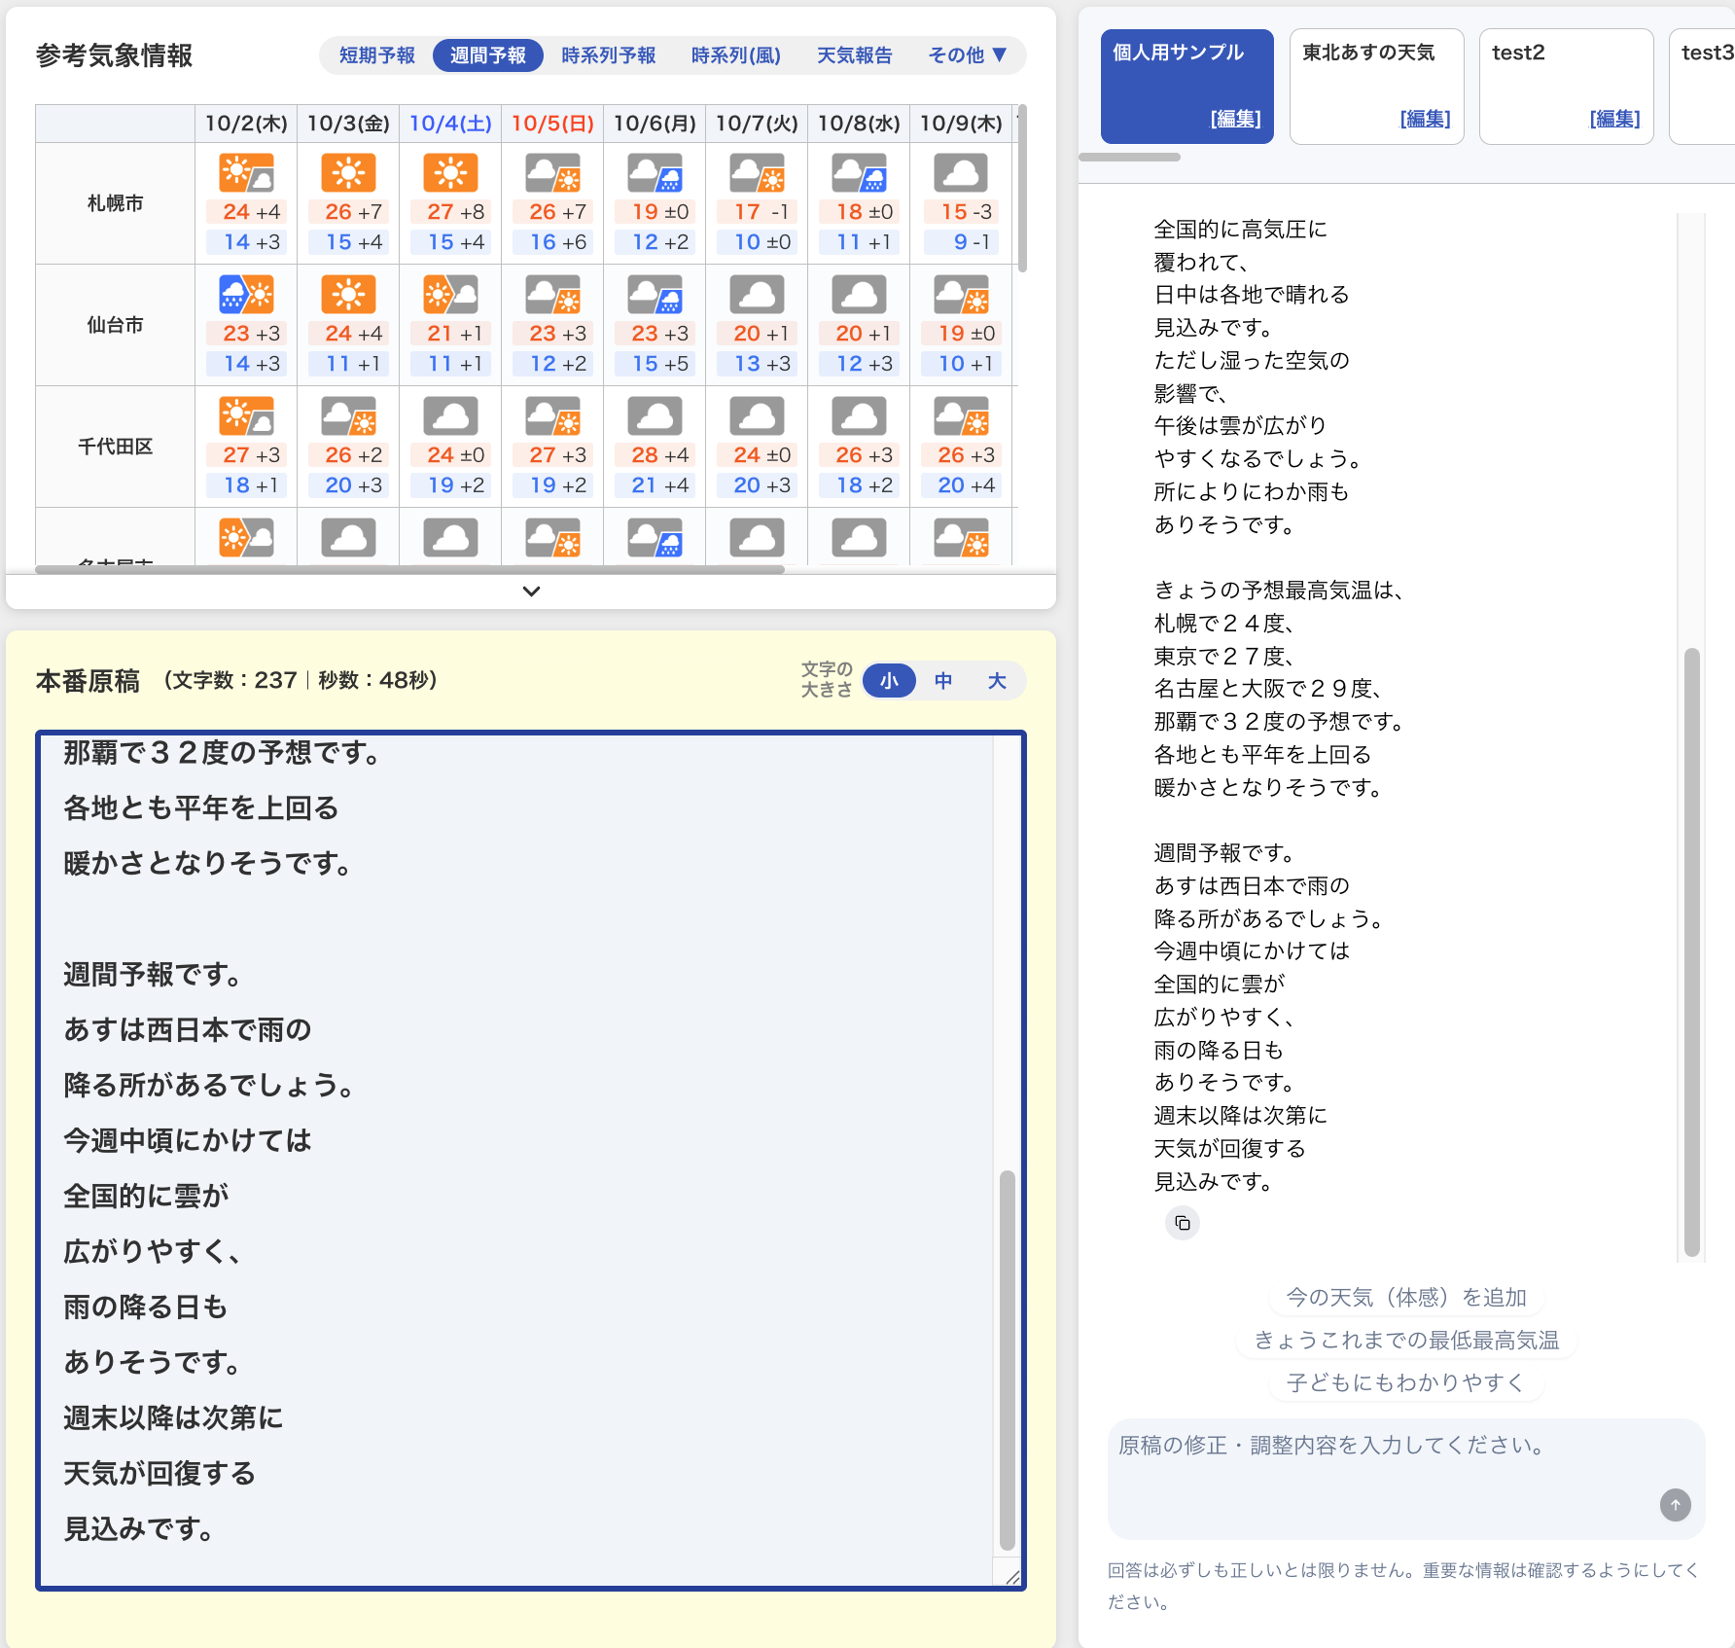Click the horizontal scrollbar under the weather table
This screenshot has height=1648, width=1735.
click(409, 570)
